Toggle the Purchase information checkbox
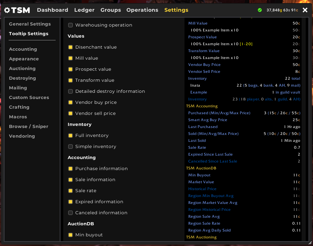Viewport: 313px width, 246px height. 70,168
